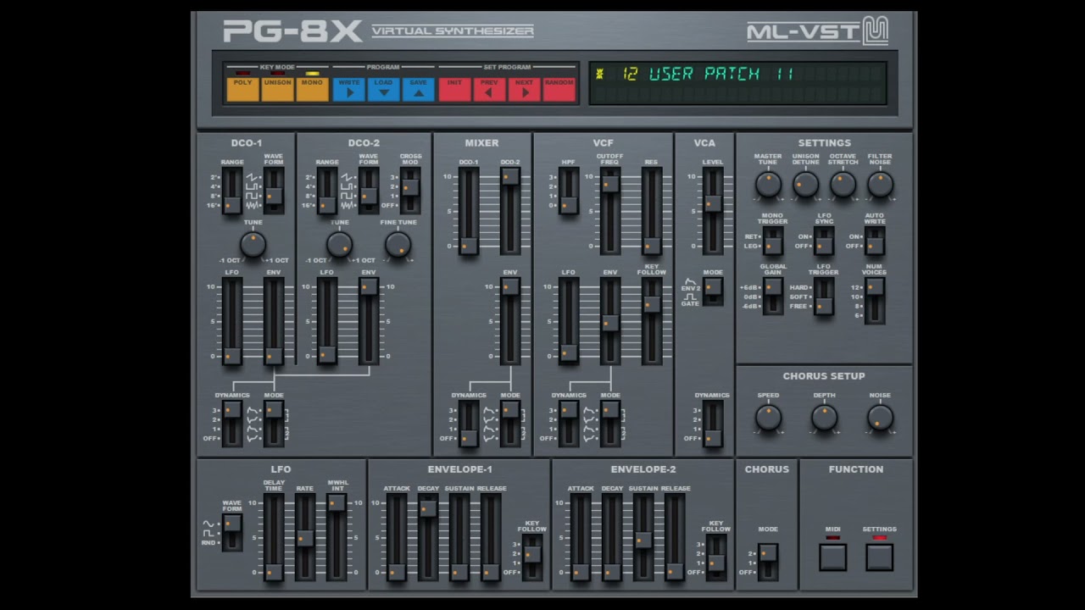Click the LFO TRIGGER selector switch

[823, 297]
